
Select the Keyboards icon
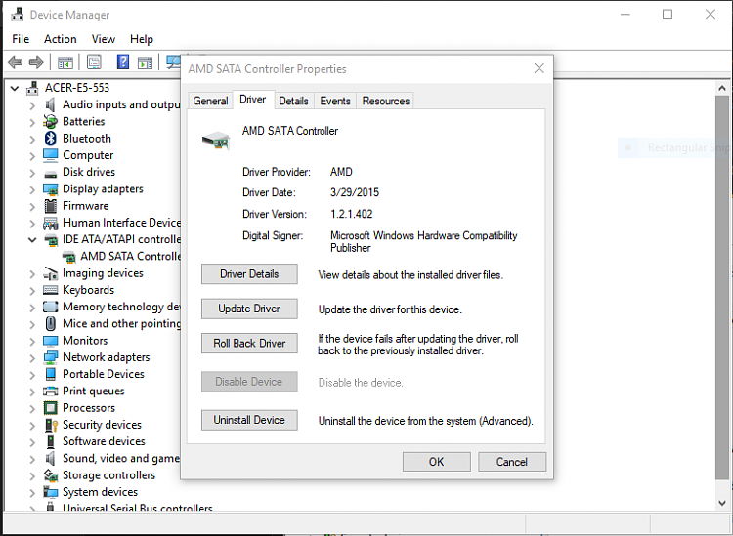[51, 290]
